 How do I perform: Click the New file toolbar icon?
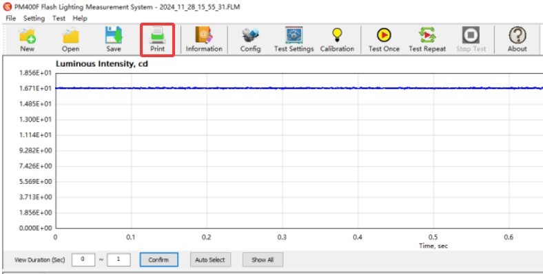tap(28, 39)
